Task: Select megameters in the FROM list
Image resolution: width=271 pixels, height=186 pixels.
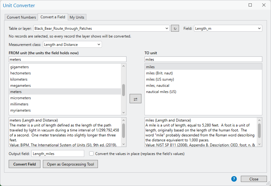Action: (65, 86)
